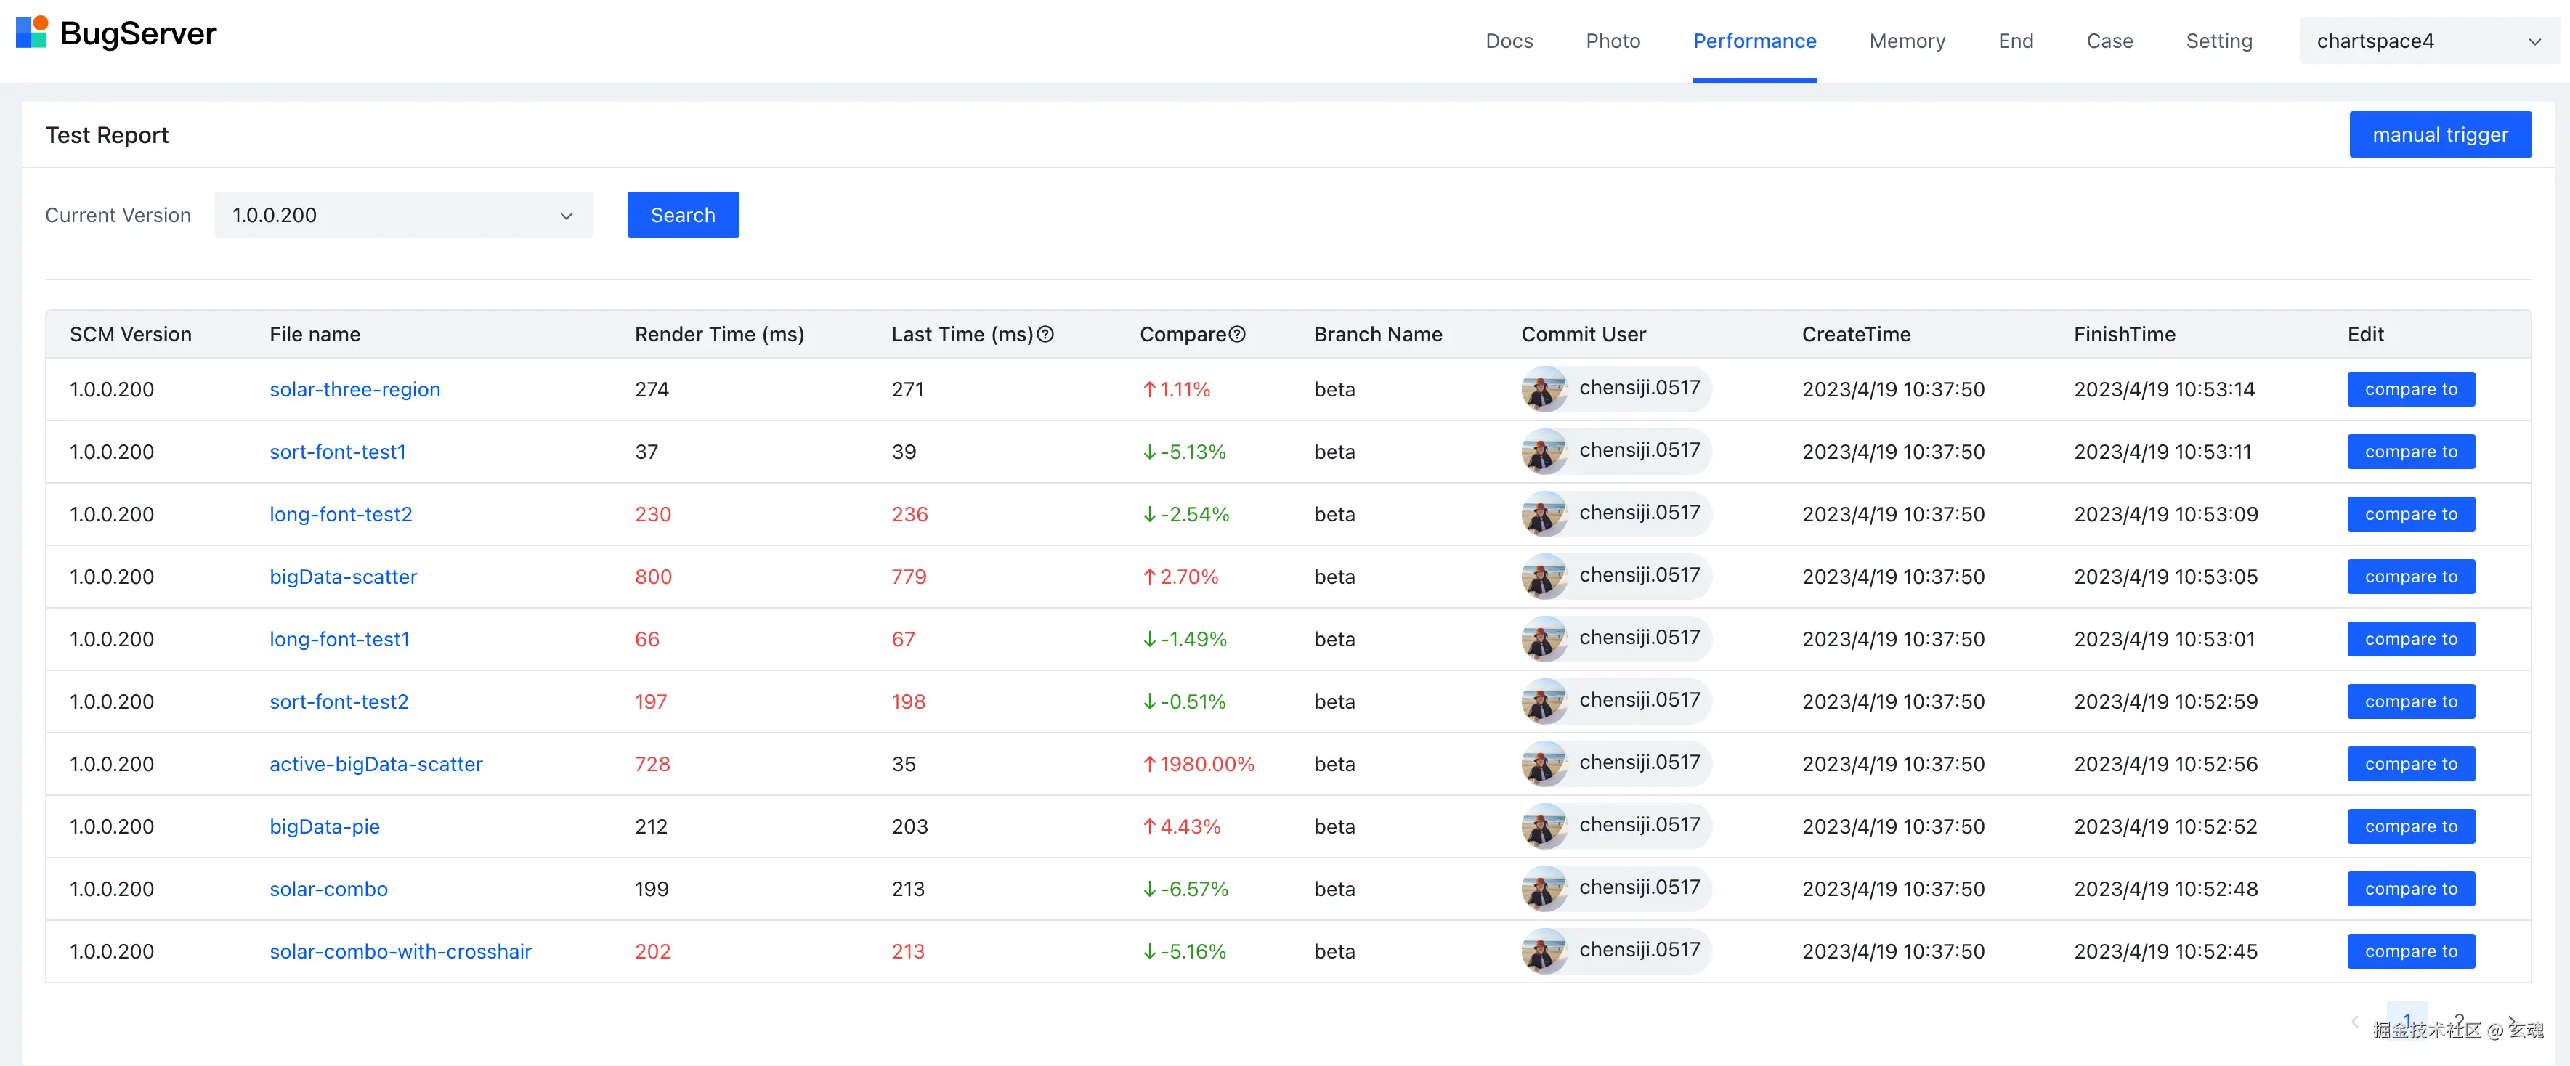
Task: Click avatar in solar-three-region row
Action: pyautogui.click(x=1544, y=389)
